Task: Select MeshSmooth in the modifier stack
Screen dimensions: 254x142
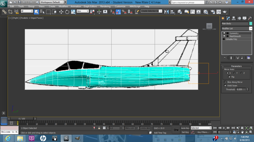Action: click(x=235, y=36)
